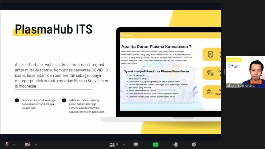Click the donor hand icon card

coord(210,73)
